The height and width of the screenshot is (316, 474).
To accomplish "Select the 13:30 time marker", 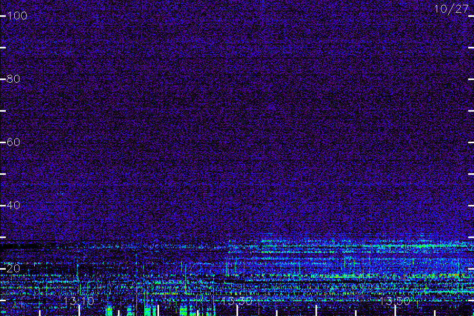I will [236, 301].
